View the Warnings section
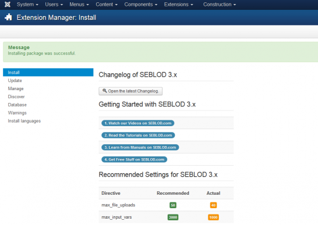This screenshot has width=318, height=225. [x=17, y=113]
